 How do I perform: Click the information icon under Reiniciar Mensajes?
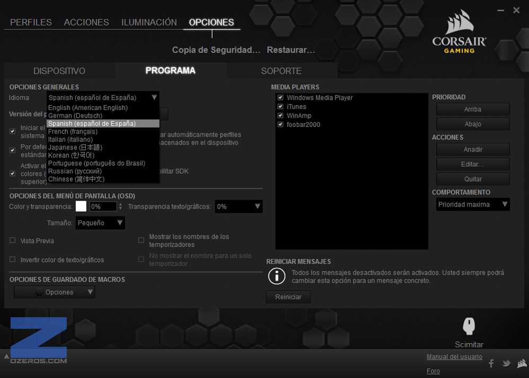(277, 276)
